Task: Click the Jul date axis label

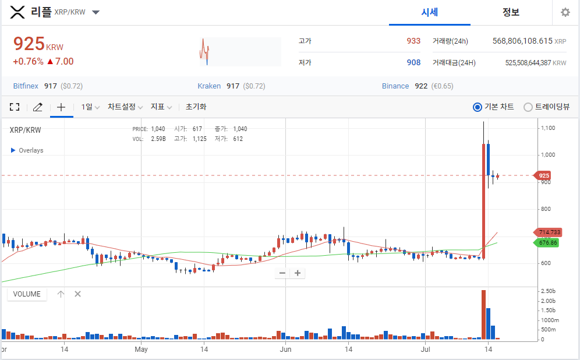Action: pyautogui.click(x=425, y=350)
